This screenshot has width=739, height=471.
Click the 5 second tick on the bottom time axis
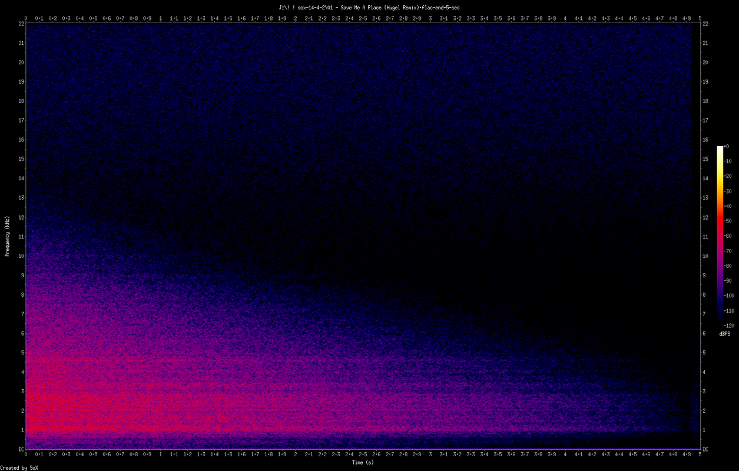pyautogui.click(x=700, y=455)
